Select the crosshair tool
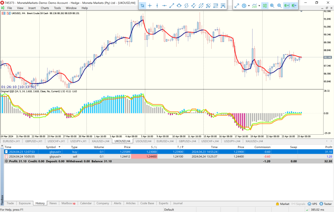 click(x=149, y=5)
